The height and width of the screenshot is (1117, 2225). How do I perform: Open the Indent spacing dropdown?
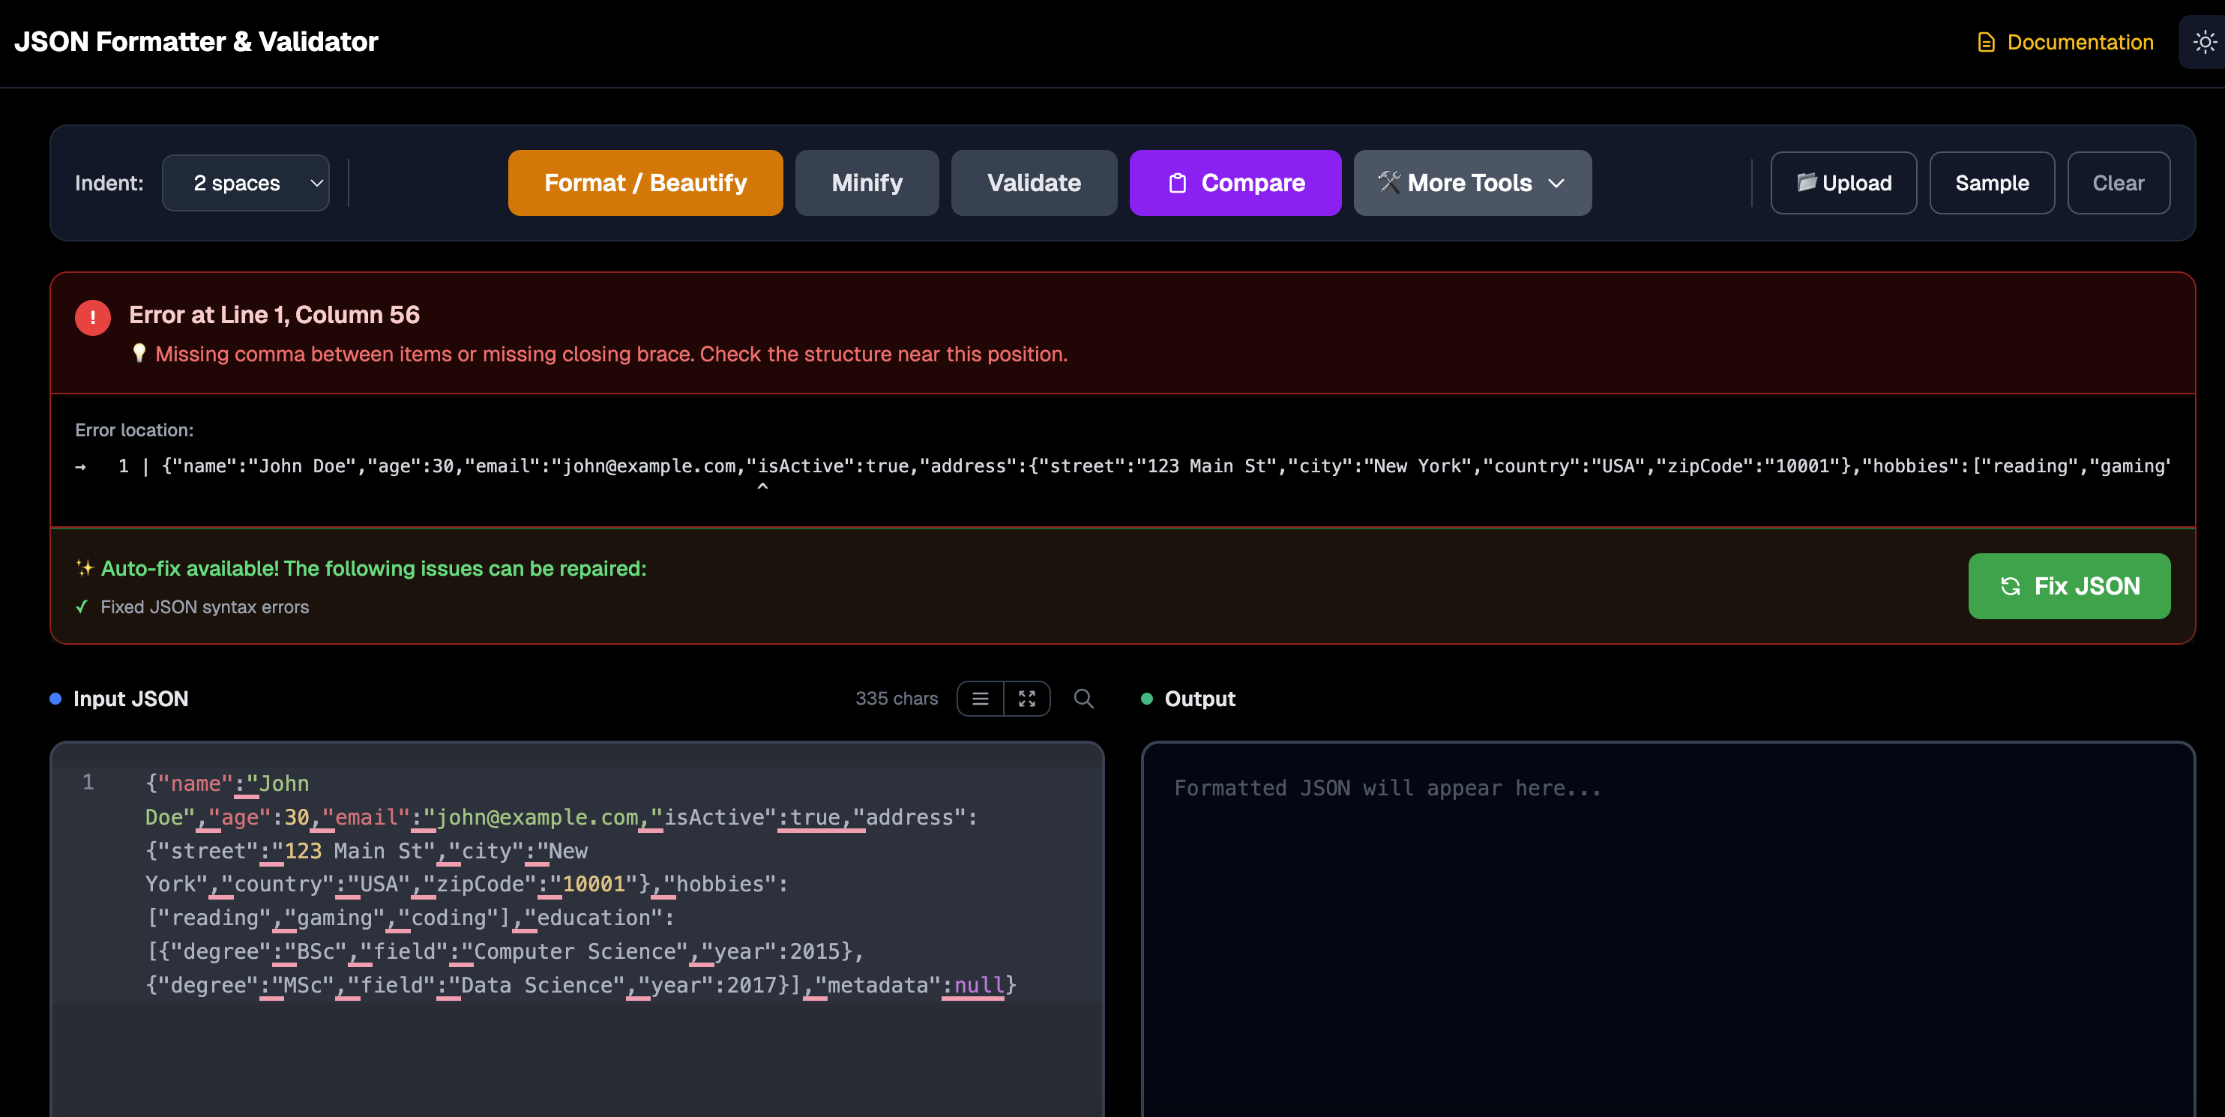point(245,182)
